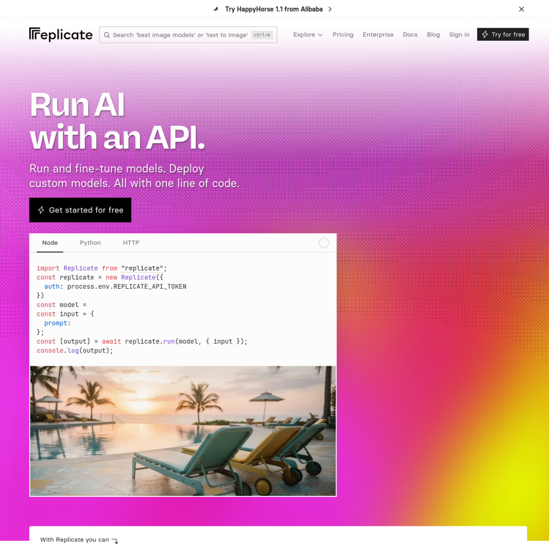Click the circular loading indicator in code panel

click(324, 243)
